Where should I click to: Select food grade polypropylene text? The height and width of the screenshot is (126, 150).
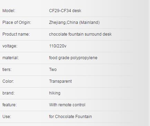[x=73, y=58]
